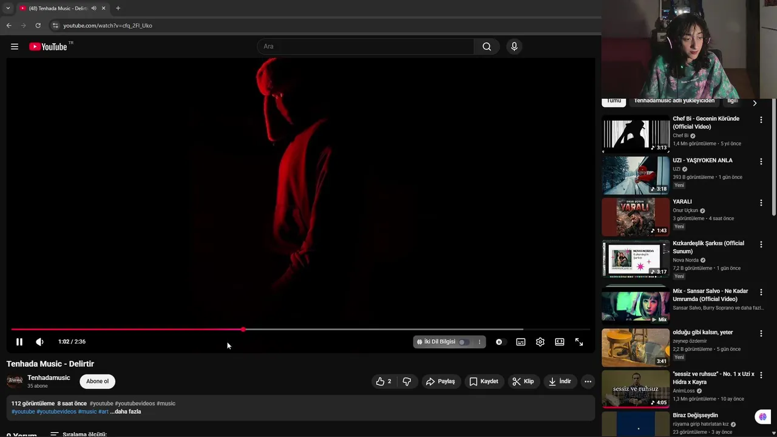
Task: Open options menu for Kızkardeşlik Şarkısı
Action: [761, 244]
